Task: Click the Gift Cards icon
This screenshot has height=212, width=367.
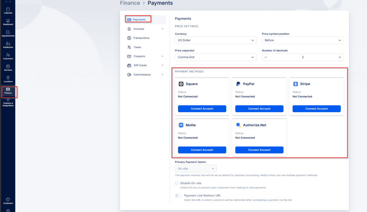Action: [129, 65]
